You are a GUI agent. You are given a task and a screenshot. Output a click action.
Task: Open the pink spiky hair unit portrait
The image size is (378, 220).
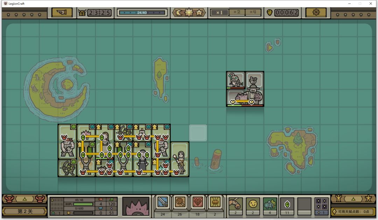[x=136, y=206]
